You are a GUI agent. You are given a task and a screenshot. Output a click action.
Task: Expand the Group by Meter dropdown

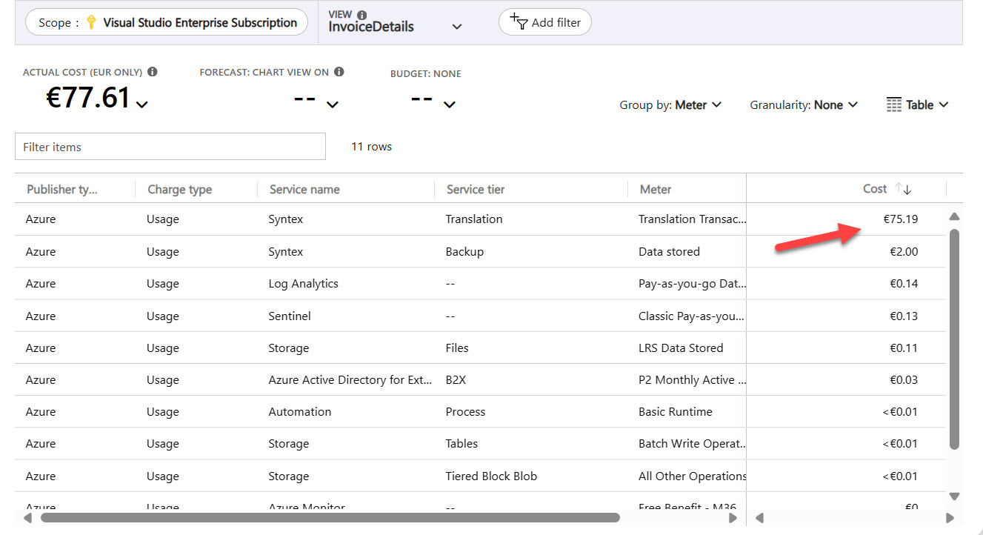[x=716, y=104]
